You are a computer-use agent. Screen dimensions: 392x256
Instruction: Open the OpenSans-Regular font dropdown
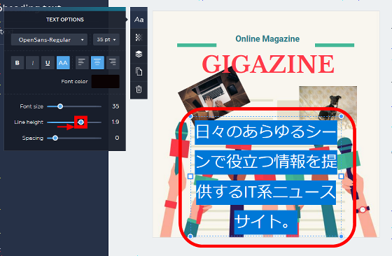(x=49, y=40)
